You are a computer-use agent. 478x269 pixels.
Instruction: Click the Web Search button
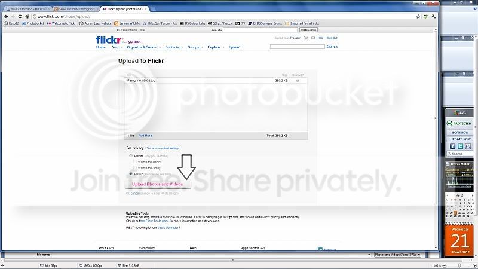click(308, 30)
